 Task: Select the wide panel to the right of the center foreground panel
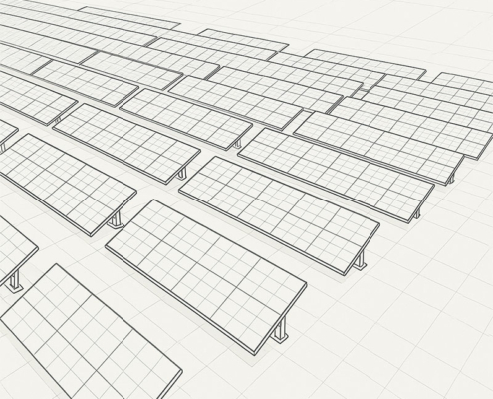(x=280, y=215)
